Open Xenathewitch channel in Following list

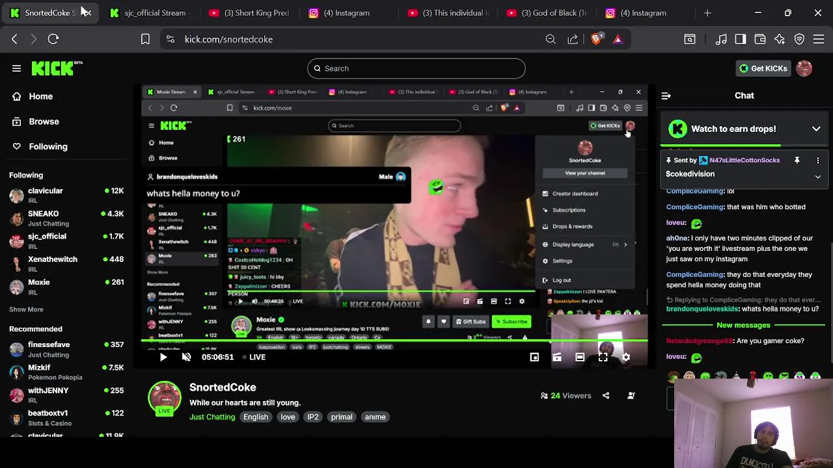point(66,263)
